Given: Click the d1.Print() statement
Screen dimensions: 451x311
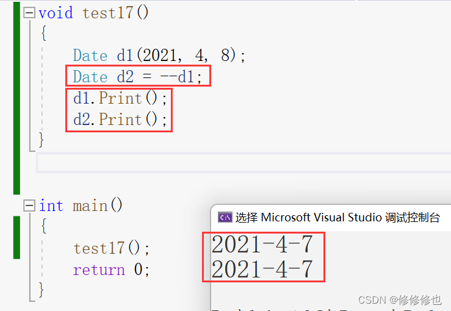Looking at the screenshot, I should (120, 98).
